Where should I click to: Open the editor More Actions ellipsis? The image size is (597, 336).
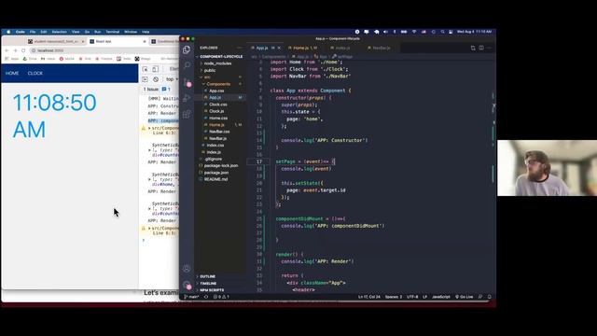489,48
